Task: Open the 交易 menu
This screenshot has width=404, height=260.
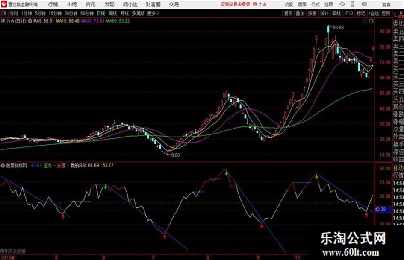Action: click(x=174, y=4)
